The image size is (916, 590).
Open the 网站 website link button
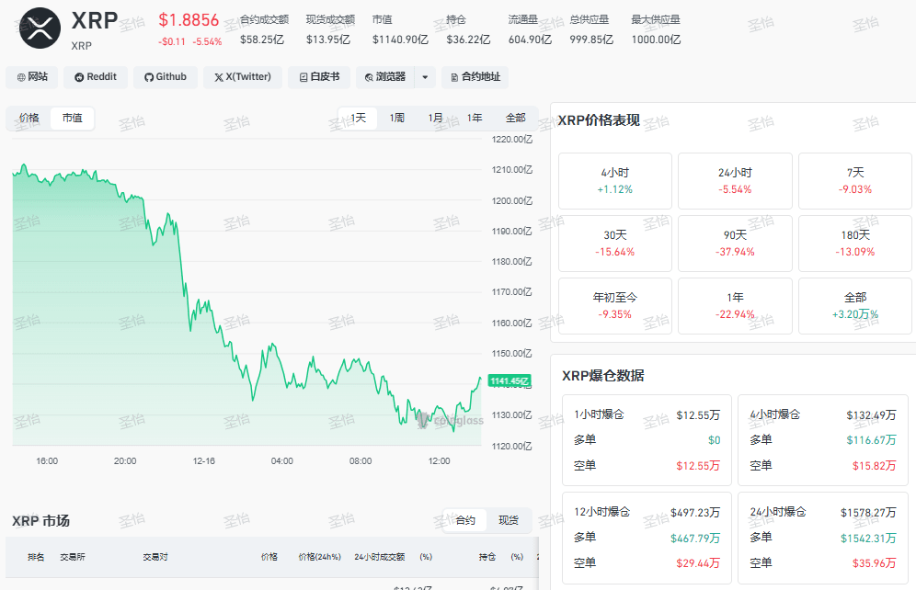pos(32,77)
